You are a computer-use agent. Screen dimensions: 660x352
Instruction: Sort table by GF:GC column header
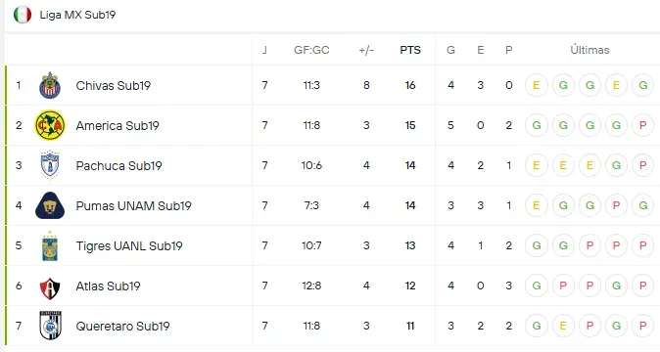click(x=311, y=50)
